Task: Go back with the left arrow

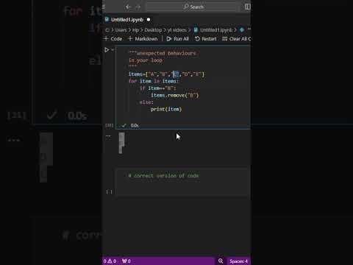Action: tap(128, 7)
